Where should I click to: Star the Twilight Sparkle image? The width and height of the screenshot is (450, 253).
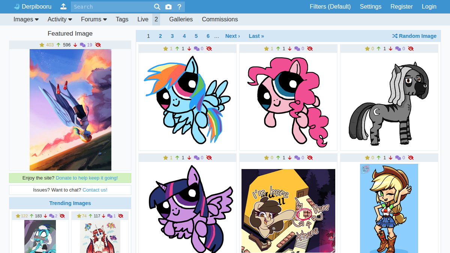(x=165, y=158)
